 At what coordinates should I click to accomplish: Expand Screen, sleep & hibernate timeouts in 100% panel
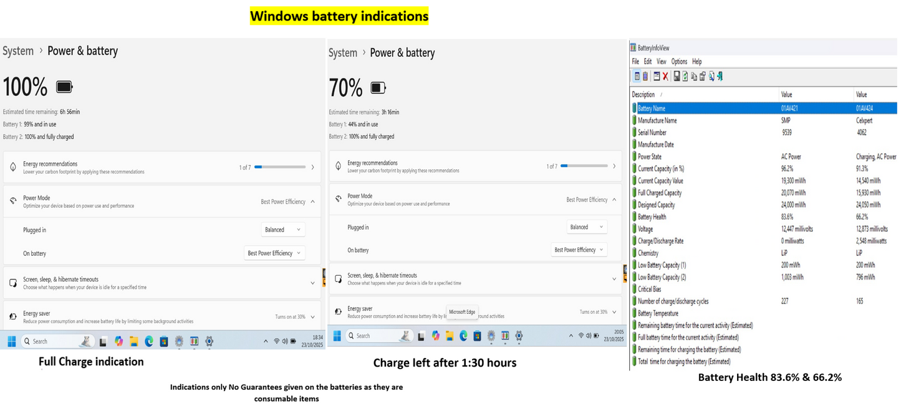(x=161, y=283)
